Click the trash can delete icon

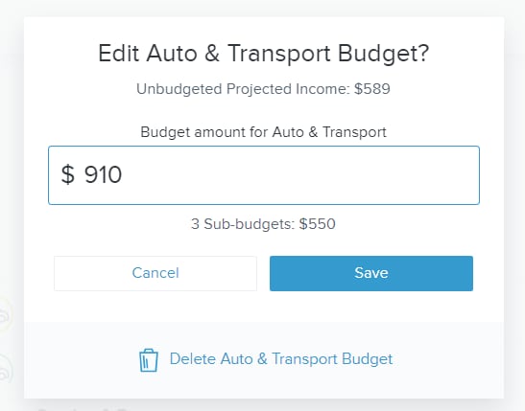coord(149,360)
